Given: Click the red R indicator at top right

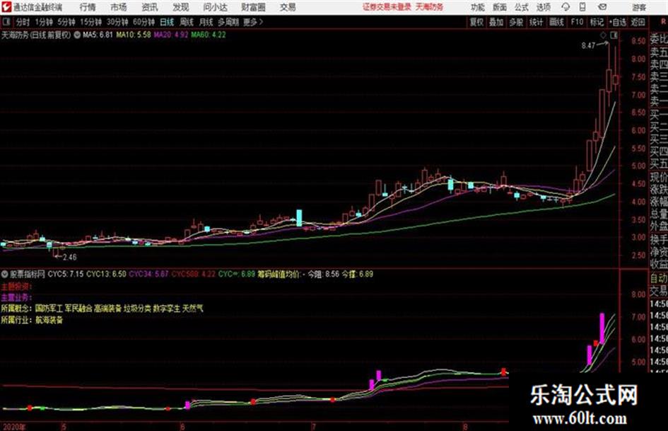Looking at the screenshot, I should click(663, 22).
